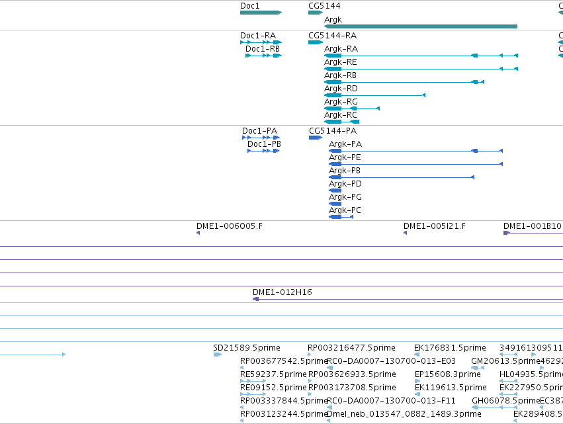The image size is (563, 424).
Task: Click EST HL04935.5prime
Action: [509, 381]
